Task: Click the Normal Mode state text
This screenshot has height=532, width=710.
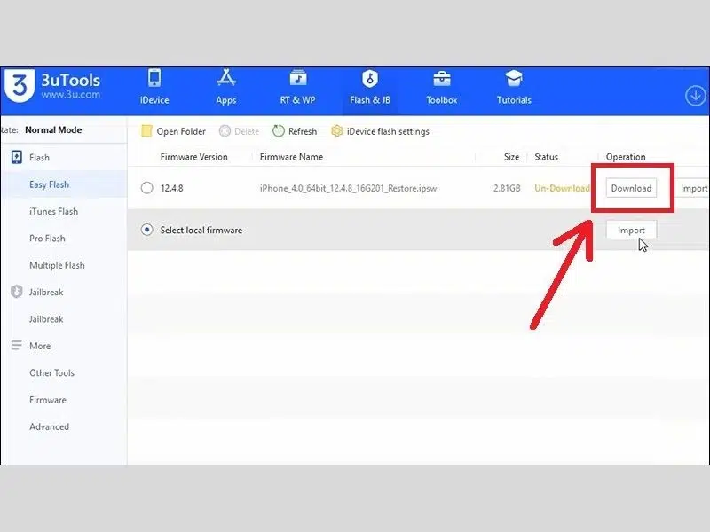Action: pos(53,129)
